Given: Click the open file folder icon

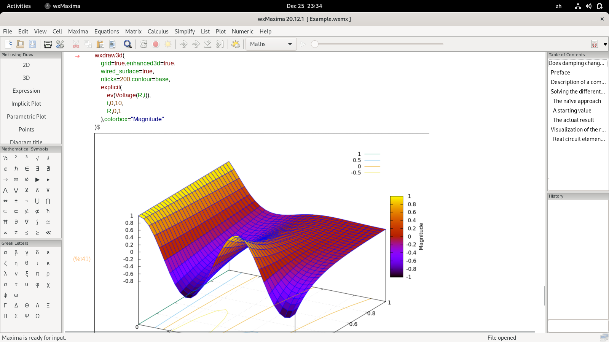Looking at the screenshot, I should (21, 44).
